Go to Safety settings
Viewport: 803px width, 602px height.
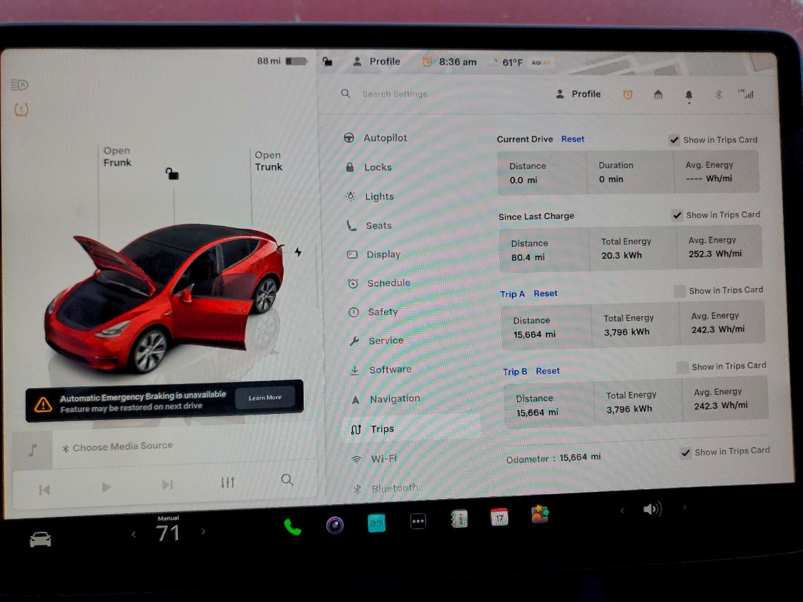[374, 312]
